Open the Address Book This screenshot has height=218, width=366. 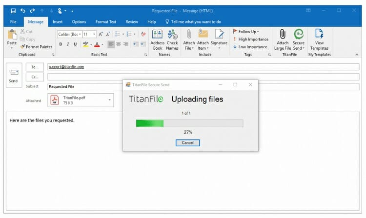pos(157,40)
